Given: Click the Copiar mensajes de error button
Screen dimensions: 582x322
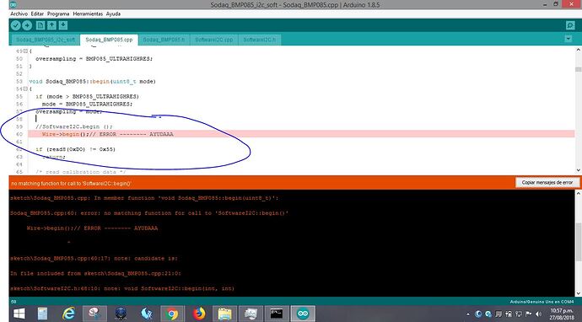Looking at the screenshot, I should click(547, 183).
